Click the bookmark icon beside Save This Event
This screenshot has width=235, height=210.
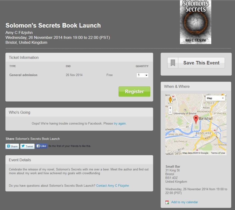[x=173, y=63]
